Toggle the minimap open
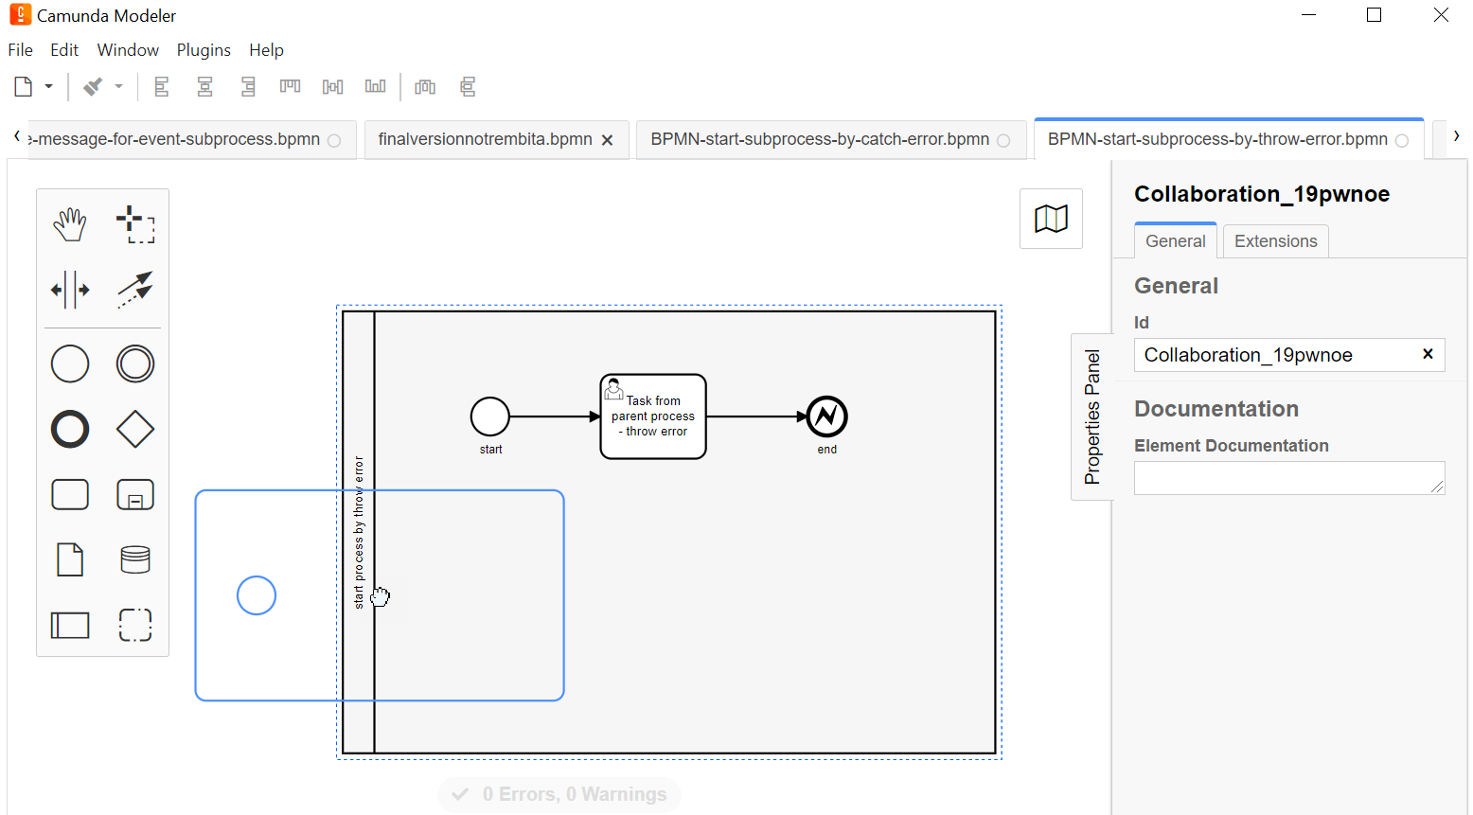Viewport: 1473px width, 815px height. 1051,219
